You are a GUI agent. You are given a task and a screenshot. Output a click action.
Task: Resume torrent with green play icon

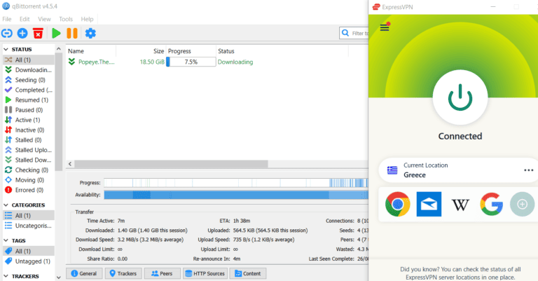pos(56,33)
